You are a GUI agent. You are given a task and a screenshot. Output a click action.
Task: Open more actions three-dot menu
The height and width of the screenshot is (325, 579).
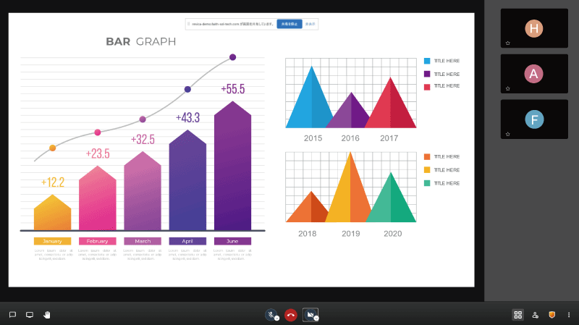pos(569,315)
